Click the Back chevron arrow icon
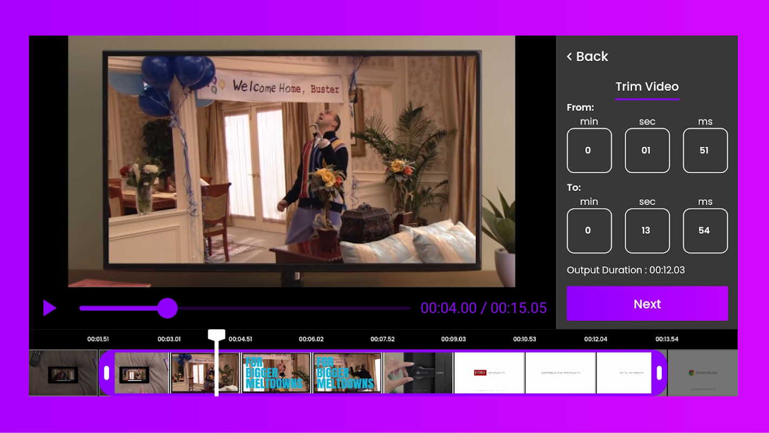 (569, 56)
